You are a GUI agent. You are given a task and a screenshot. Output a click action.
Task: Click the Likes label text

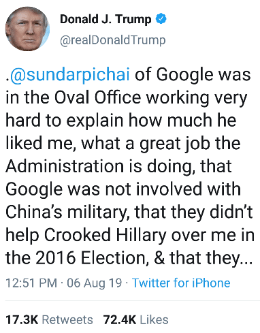pyautogui.click(x=155, y=319)
